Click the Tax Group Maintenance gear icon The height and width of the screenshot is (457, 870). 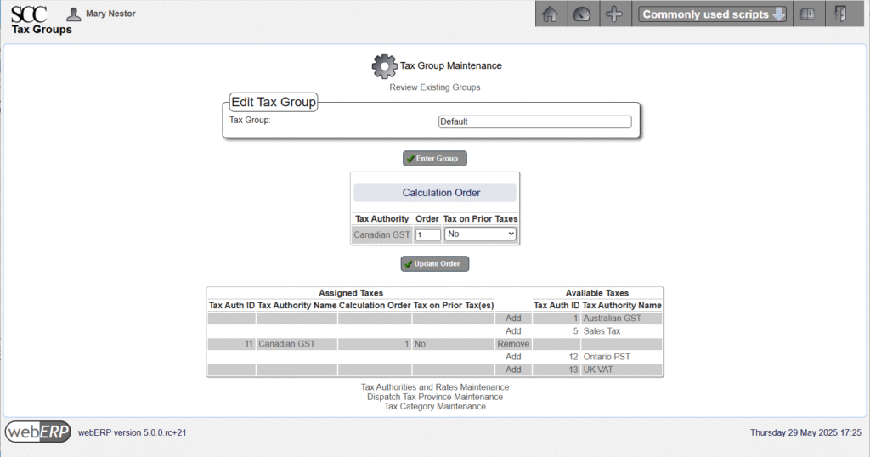(384, 66)
